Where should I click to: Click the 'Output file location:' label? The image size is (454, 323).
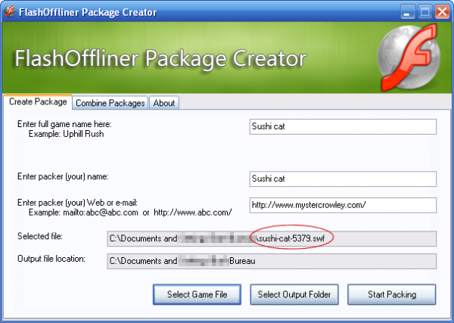[x=51, y=259]
